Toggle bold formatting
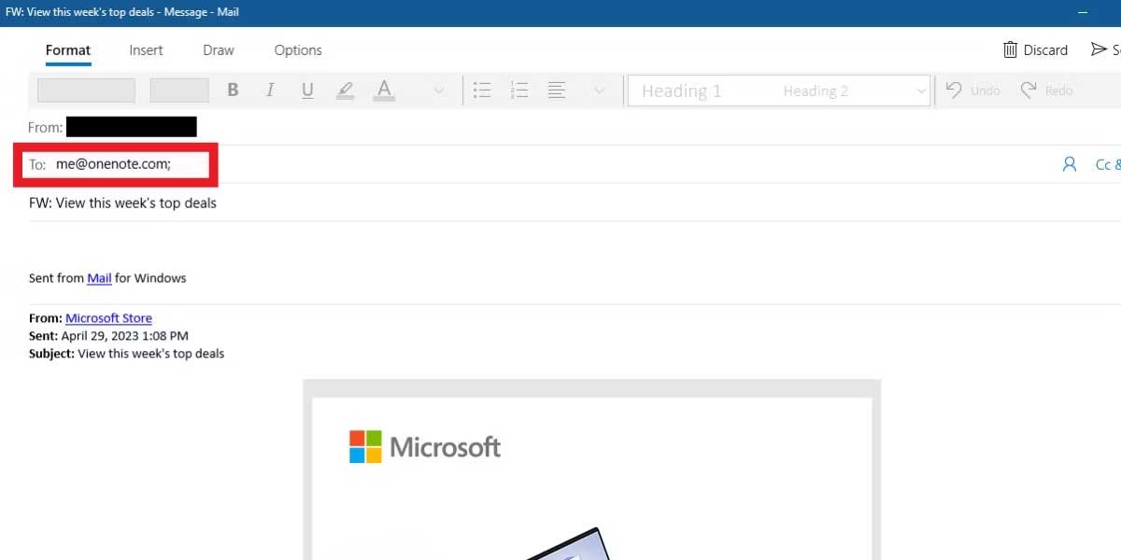Screen dimensions: 1121x560 tap(232, 90)
